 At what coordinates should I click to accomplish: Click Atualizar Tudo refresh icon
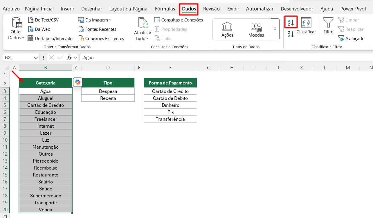[143, 23]
